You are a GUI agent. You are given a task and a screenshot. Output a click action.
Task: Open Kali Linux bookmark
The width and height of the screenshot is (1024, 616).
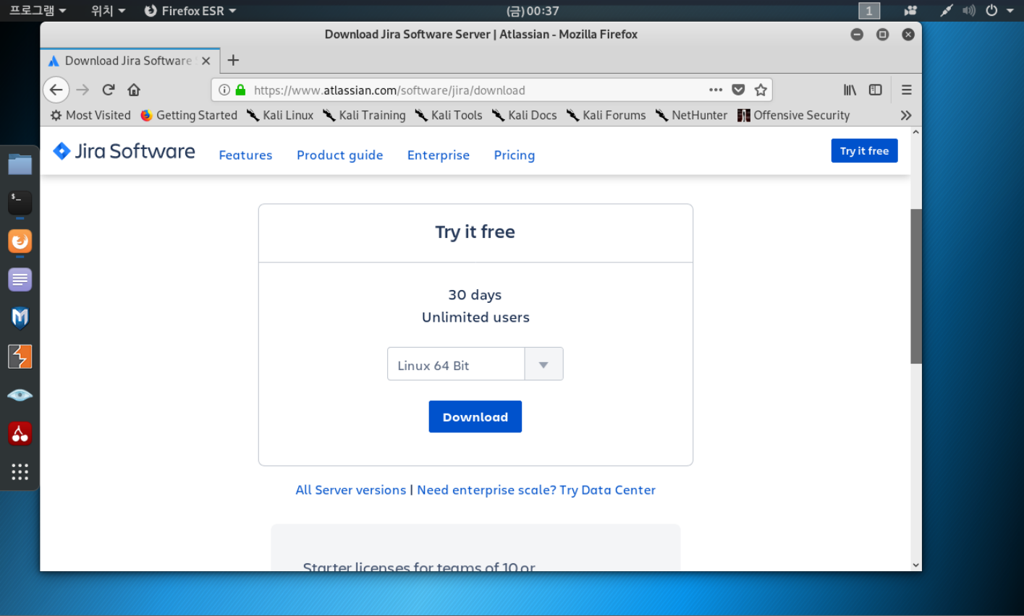(280, 115)
